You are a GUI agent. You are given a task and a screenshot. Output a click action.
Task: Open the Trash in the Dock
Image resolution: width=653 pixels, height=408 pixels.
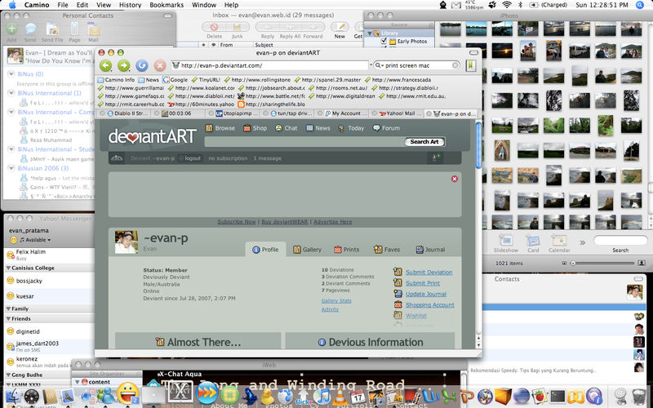pyautogui.click(x=638, y=396)
